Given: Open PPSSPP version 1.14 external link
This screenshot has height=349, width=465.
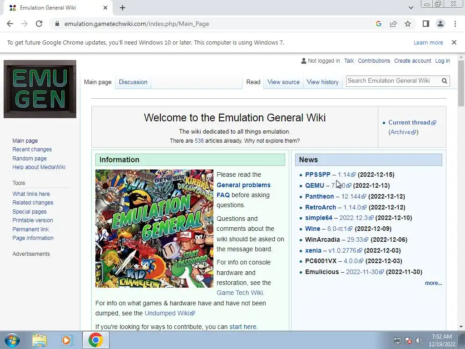Looking at the screenshot, I should pos(346,174).
